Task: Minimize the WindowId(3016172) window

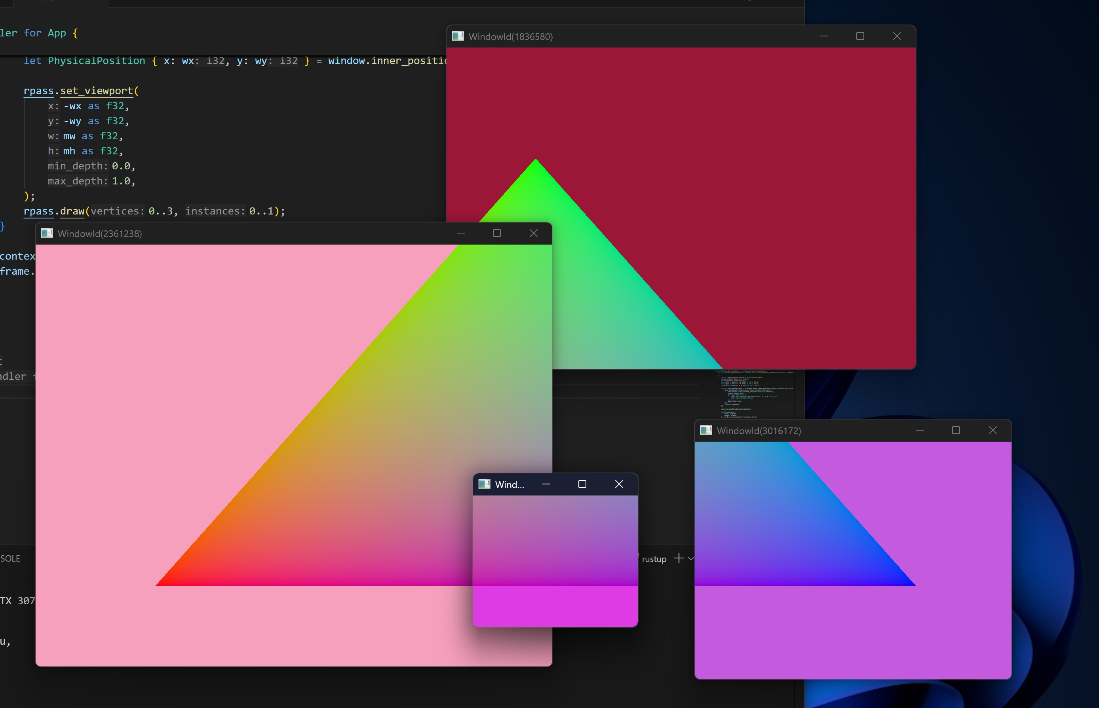Action: [920, 430]
